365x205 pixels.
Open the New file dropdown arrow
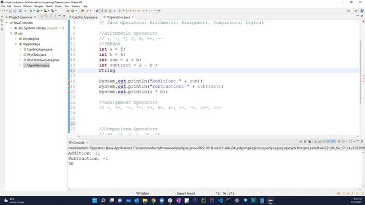(x=6, y=11)
